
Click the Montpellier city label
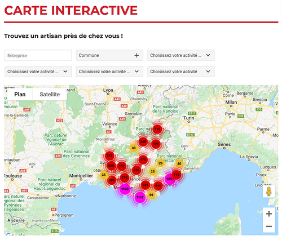pos(81,176)
